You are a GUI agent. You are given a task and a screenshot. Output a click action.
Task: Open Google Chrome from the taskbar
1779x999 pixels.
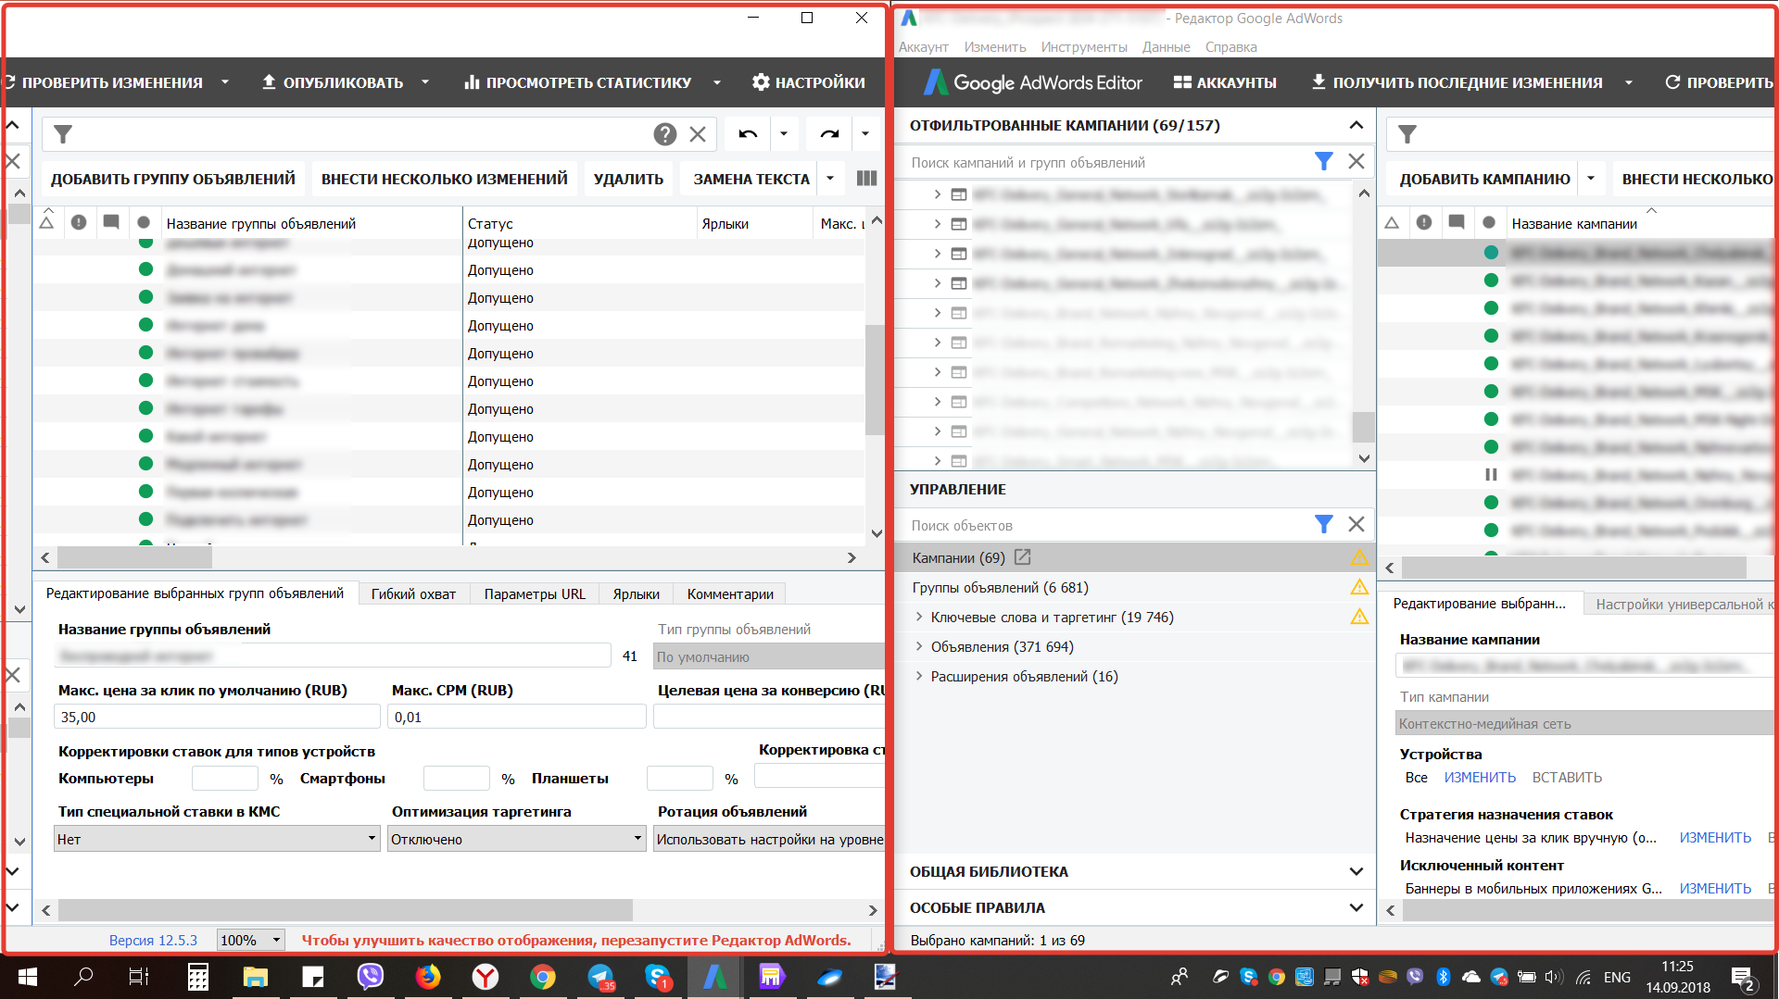[x=543, y=977]
